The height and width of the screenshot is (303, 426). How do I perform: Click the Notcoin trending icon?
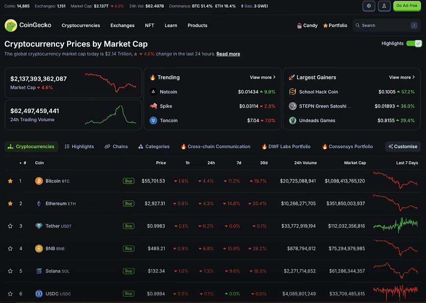pos(153,92)
